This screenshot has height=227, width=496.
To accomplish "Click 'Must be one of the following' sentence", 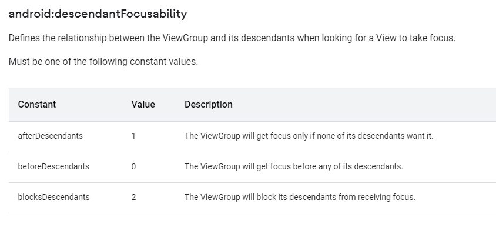I will click(103, 61).
